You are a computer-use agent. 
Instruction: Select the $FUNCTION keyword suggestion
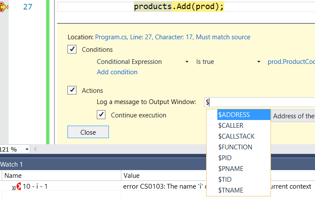click(x=235, y=147)
